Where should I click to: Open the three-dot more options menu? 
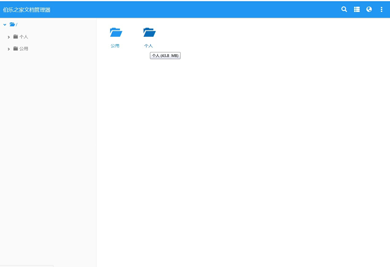coord(381,9)
